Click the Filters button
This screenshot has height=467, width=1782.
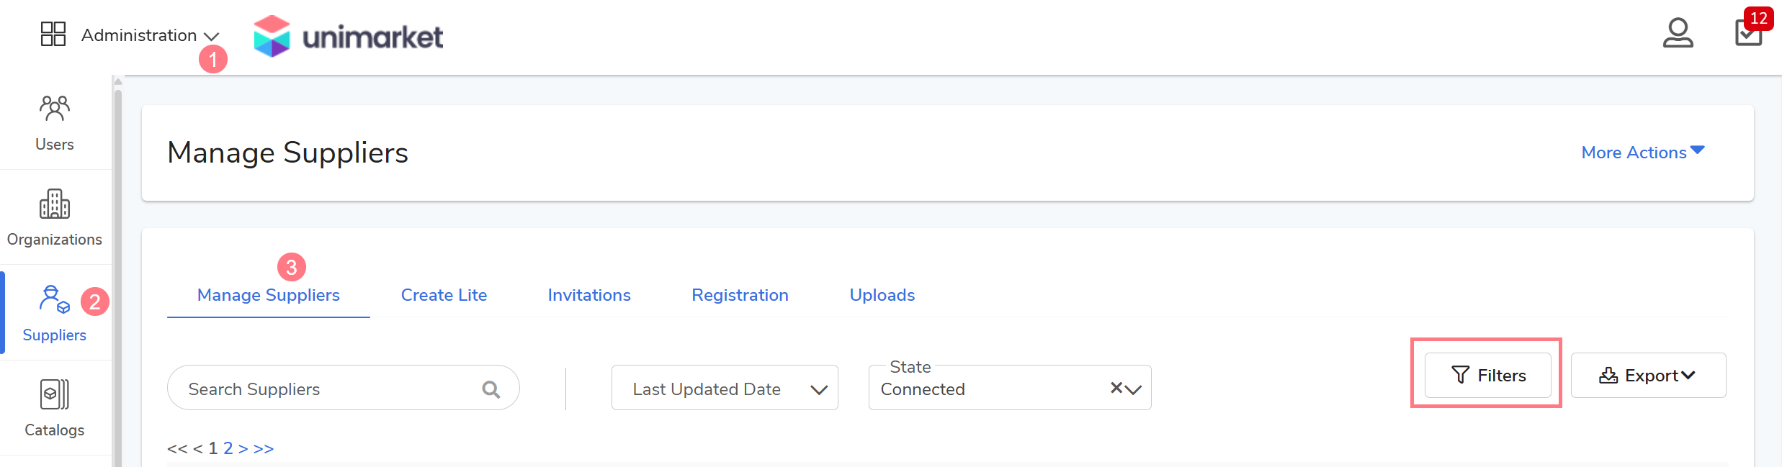point(1487,375)
